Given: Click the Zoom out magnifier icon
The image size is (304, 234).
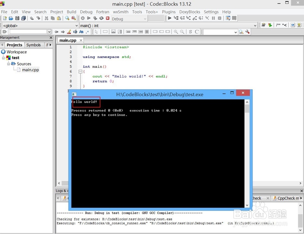Looking at the screenshot, I should [182, 32].
